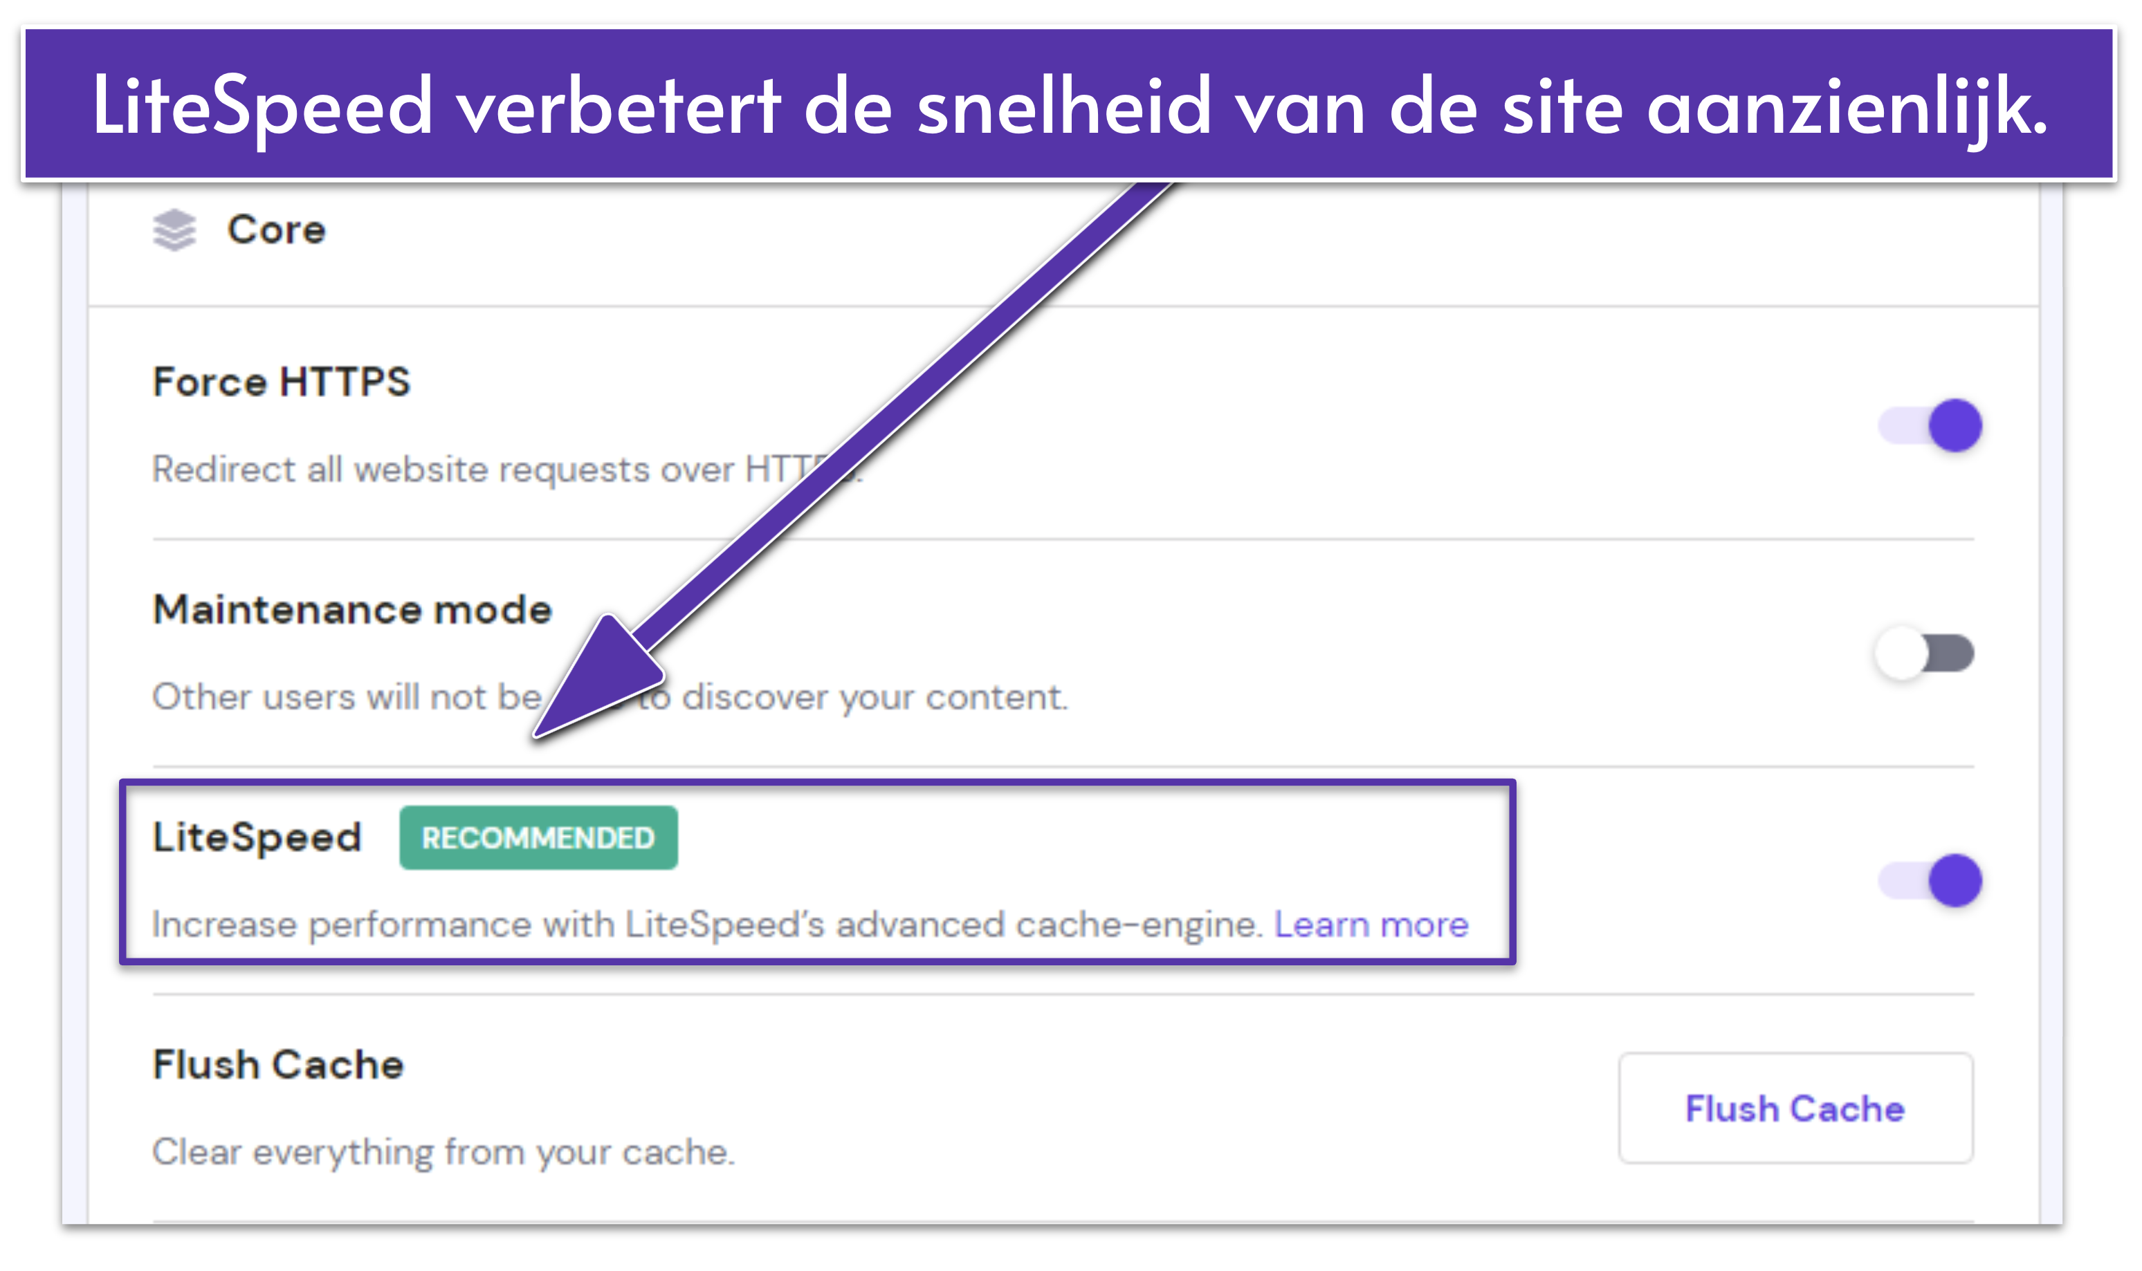The image size is (2142, 1271).
Task: Enable the Maintenance mode switch
Action: click(1924, 653)
